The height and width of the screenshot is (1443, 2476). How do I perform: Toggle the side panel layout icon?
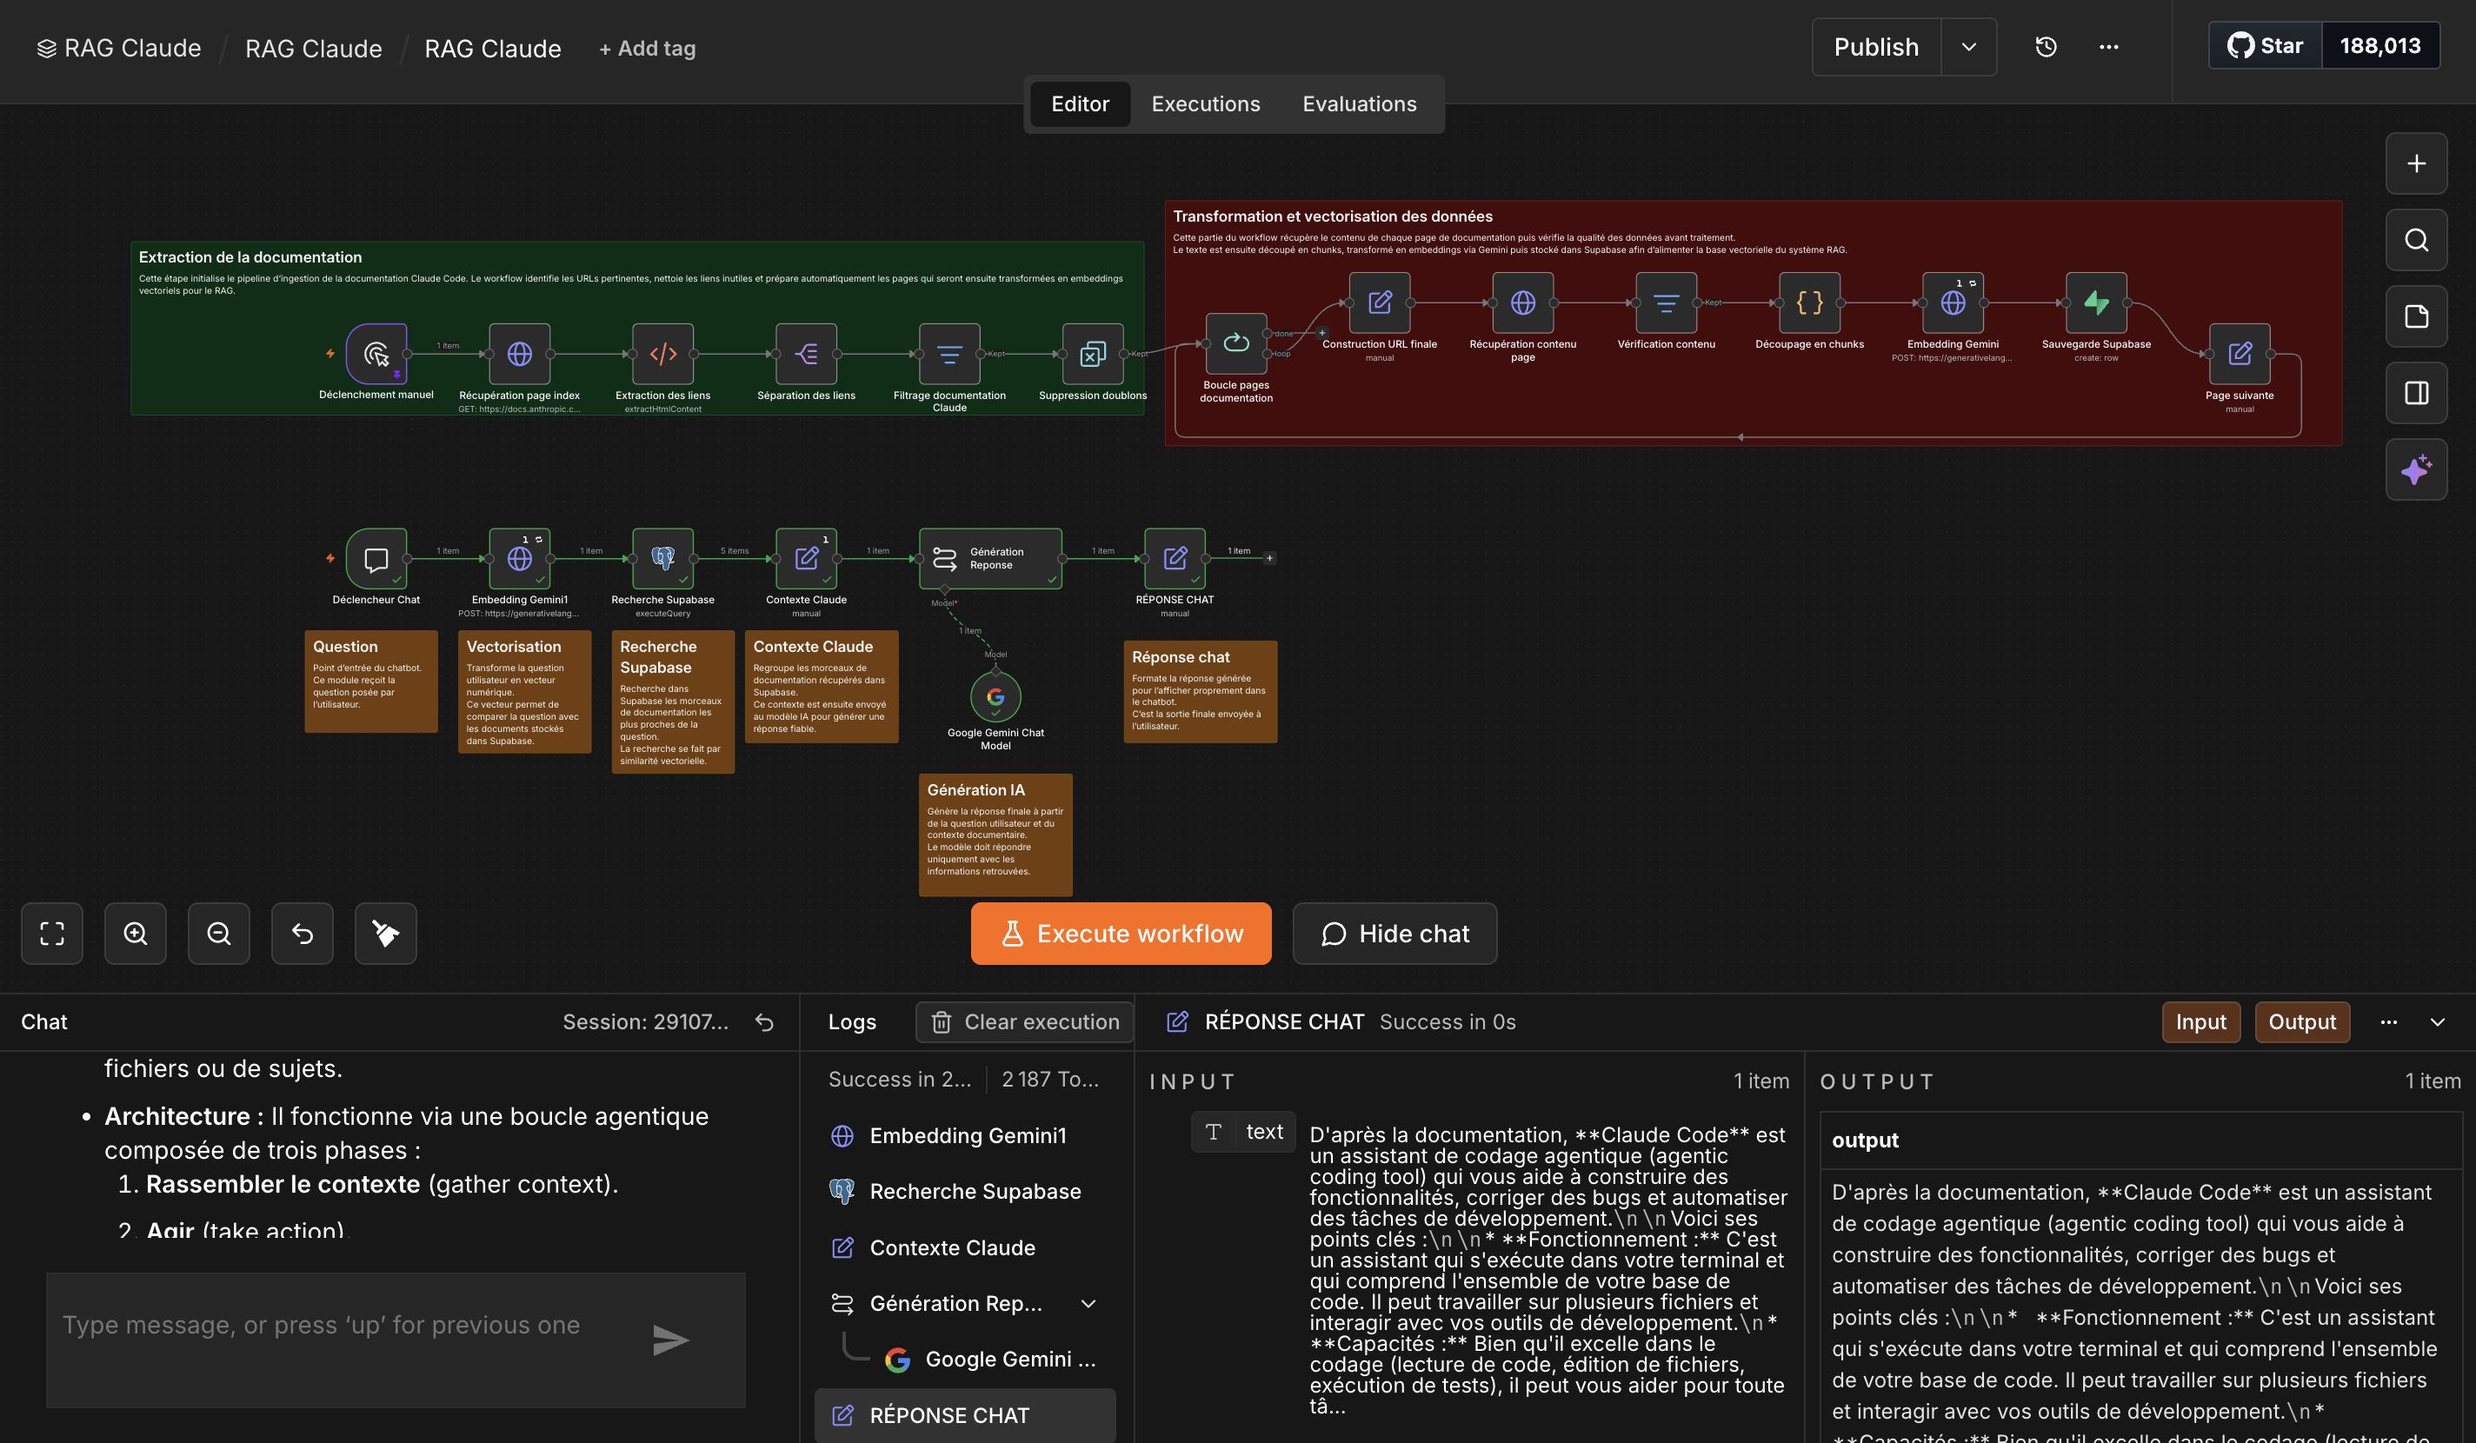coord(2417,393)
